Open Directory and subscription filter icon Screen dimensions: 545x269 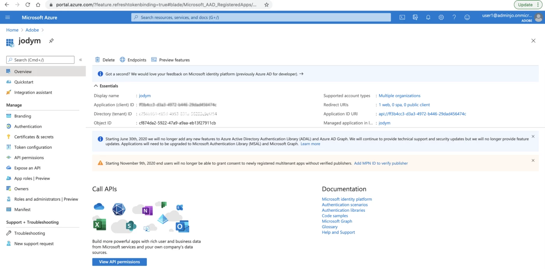pos(415,18)
